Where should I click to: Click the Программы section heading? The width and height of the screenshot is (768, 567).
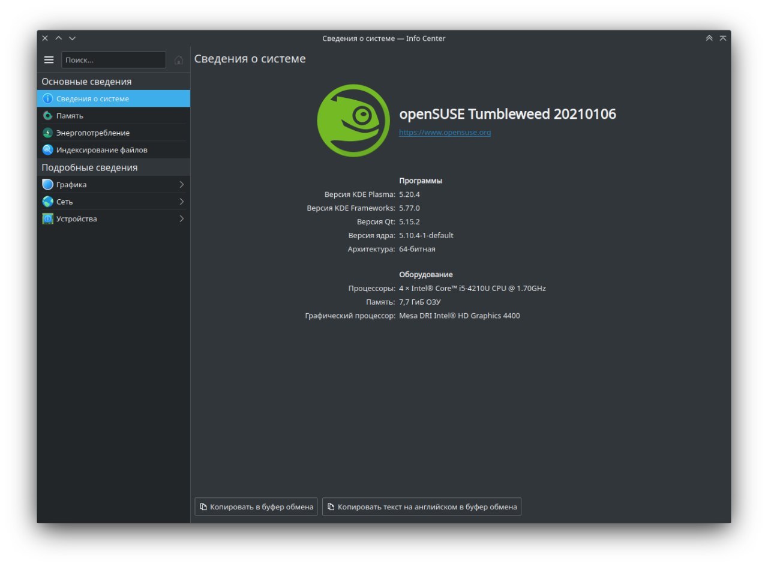pyautogui.click(x=421, y=181)
